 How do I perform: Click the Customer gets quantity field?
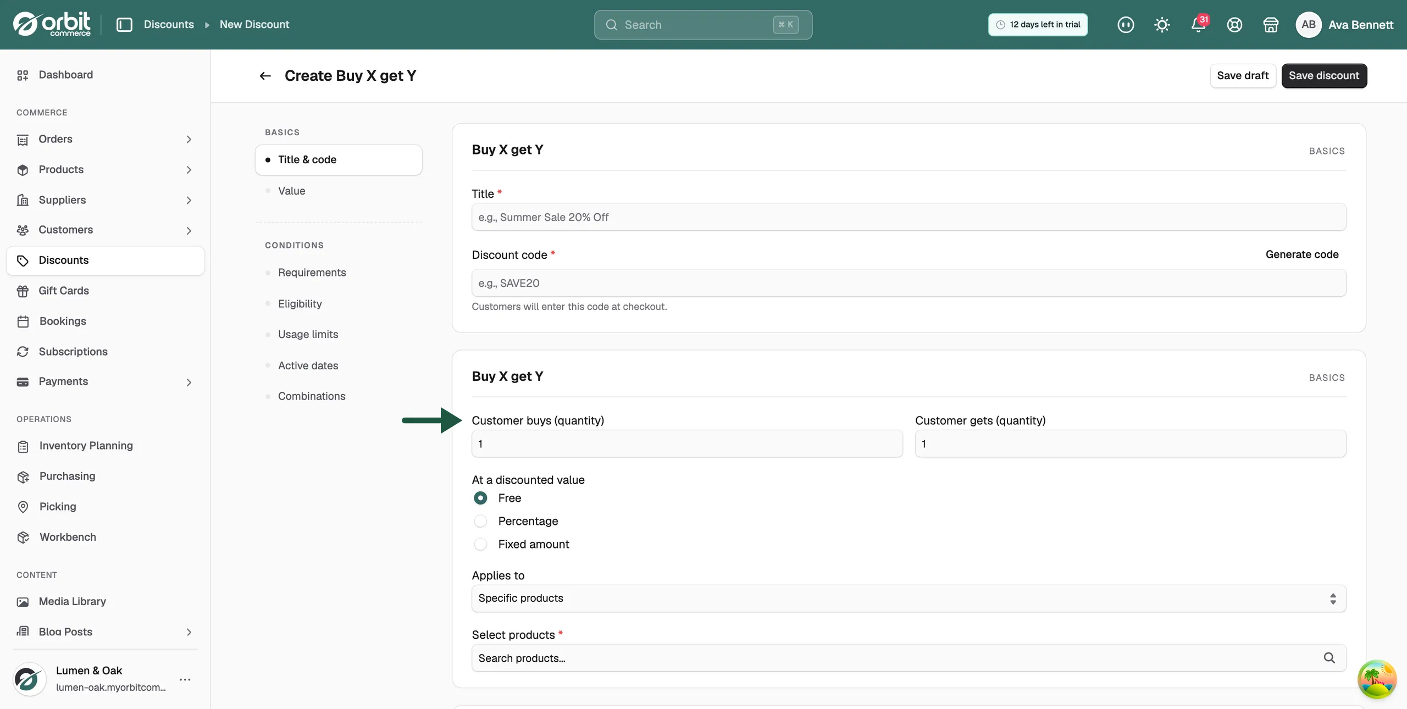click(x=1131, y=444)
